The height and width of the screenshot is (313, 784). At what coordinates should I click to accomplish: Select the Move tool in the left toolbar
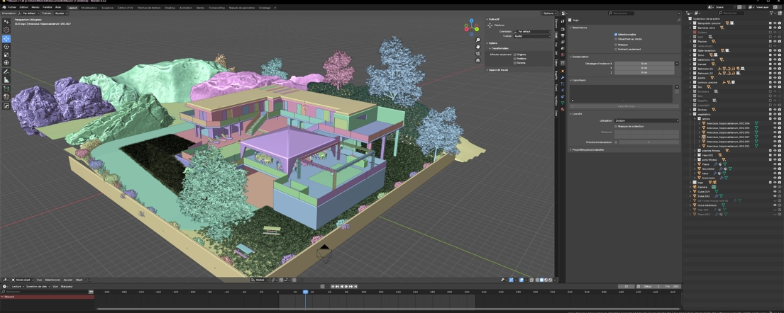[x=6, y=38]
